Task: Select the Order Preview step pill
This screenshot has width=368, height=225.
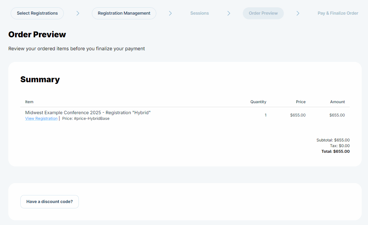Action: coord(263,13)
